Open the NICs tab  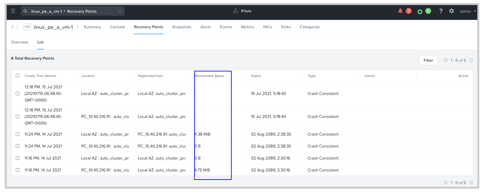click(268, 27)
